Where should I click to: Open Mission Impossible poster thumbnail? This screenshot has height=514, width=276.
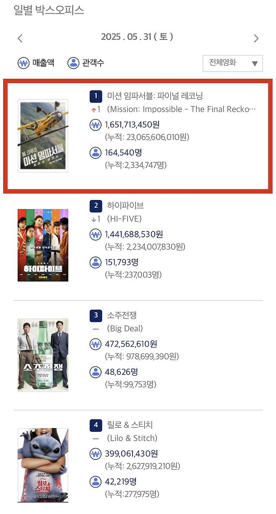coord(43,136)
